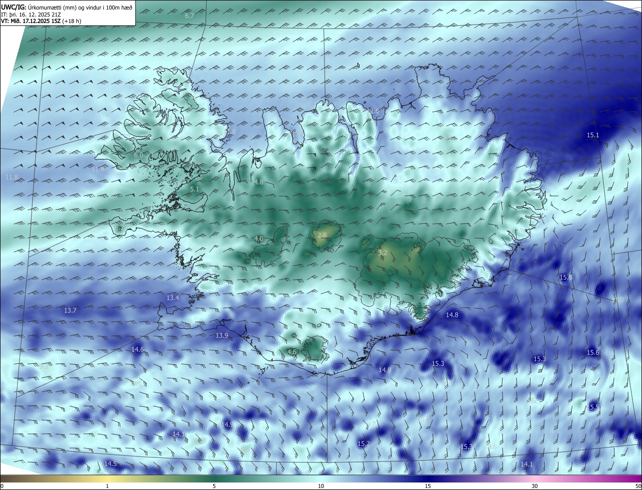Viewport: 642px width, 490px height.
Task: Click the 14.8 value off the southeast coast
Action: (x=452, y=315)
